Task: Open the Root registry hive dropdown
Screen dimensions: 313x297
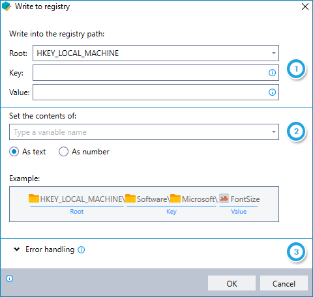Action: point(156,53)
